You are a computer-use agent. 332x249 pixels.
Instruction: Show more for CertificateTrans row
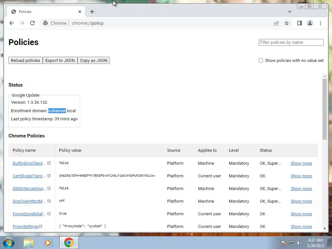point(301,176)
